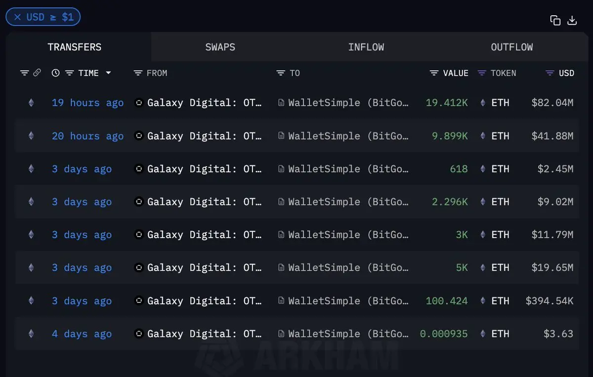Viewport: 593px width, 377px height.
Task: Click Galaxy Digital logo in $9.02M row
Action: tap(139, 202)
